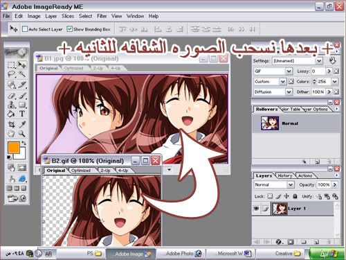Open the Color Table tab
The image size is (346, 260).
coord(291,109)
